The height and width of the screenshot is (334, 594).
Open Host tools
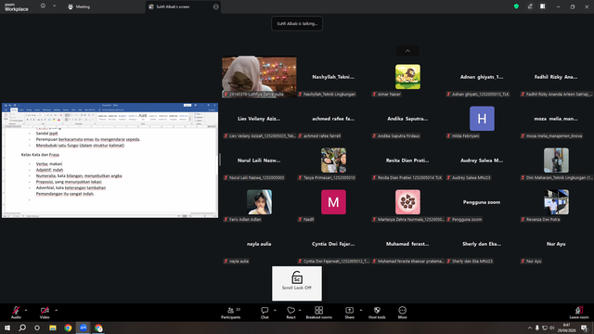(x=377, y=313)
